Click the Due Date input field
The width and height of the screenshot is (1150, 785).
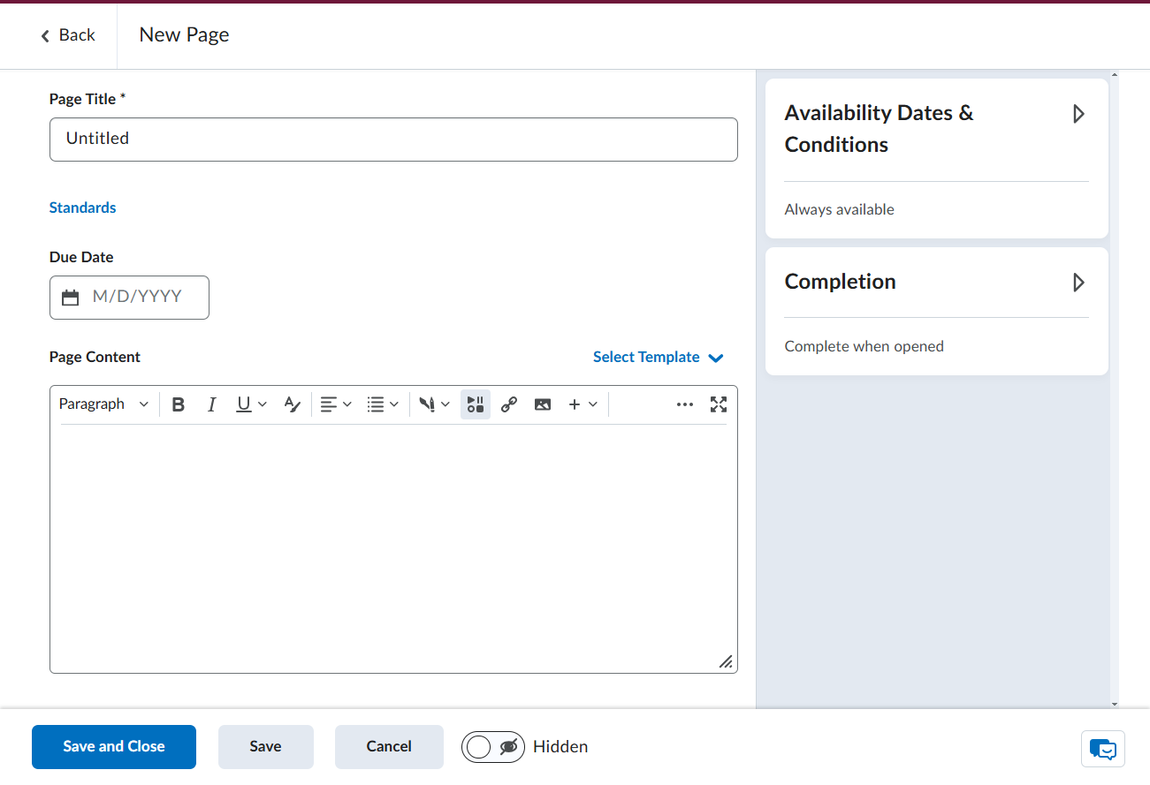129,298
